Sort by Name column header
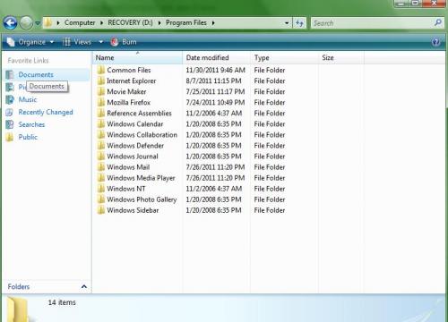The height and width of the screenshot is (322, 448). [137, 58]
